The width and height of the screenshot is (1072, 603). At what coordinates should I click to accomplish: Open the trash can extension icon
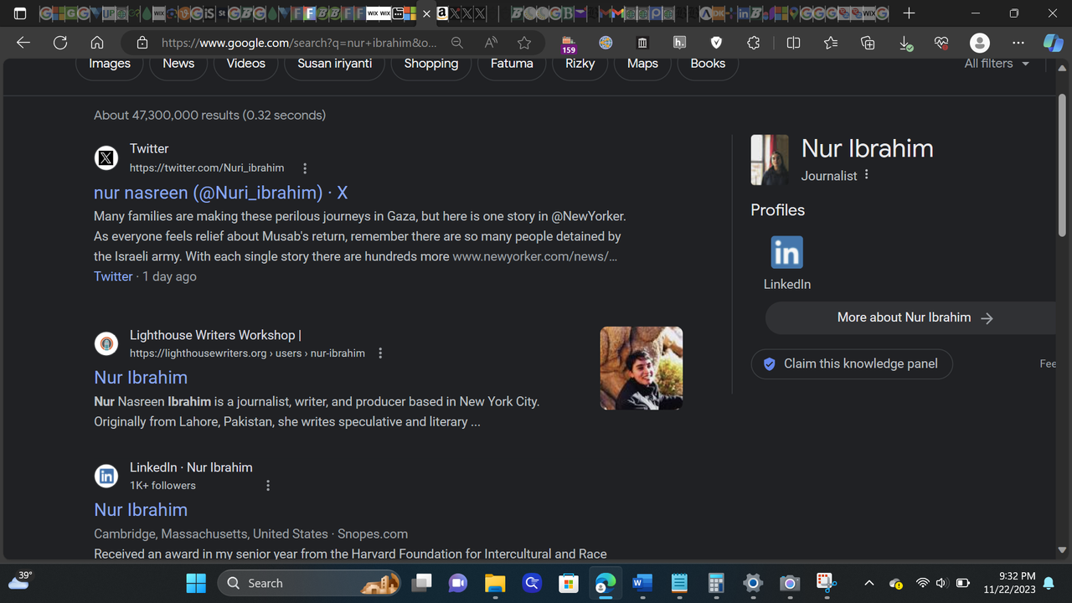[x=642, y=43]
